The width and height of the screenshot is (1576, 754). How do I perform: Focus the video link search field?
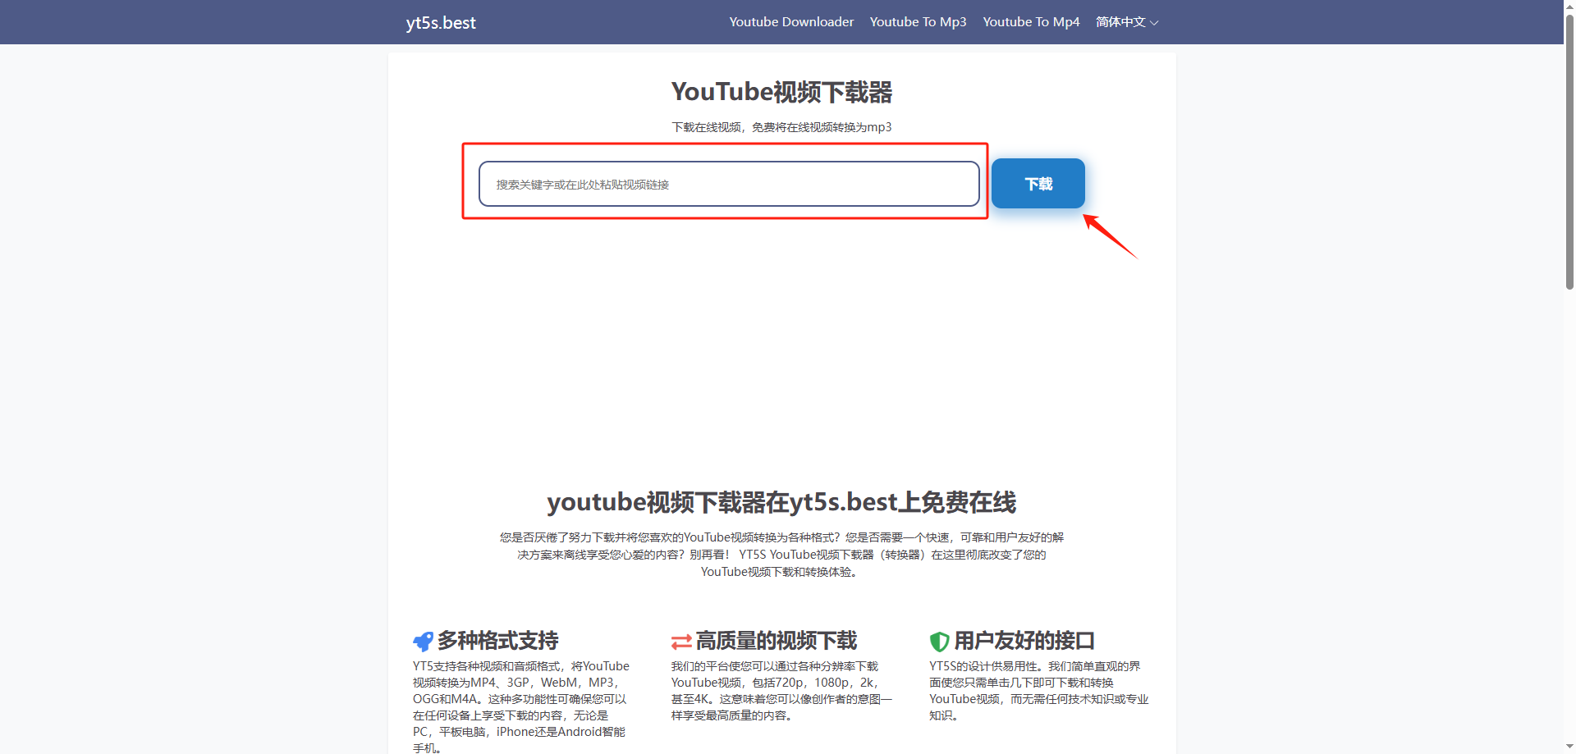click(729, 184)
